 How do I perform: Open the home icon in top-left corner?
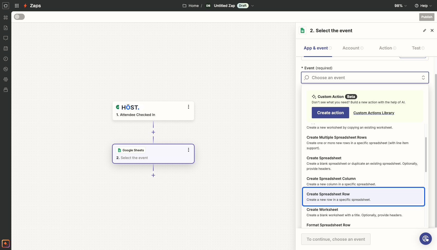pyautogui.click(x=6, y=6)
